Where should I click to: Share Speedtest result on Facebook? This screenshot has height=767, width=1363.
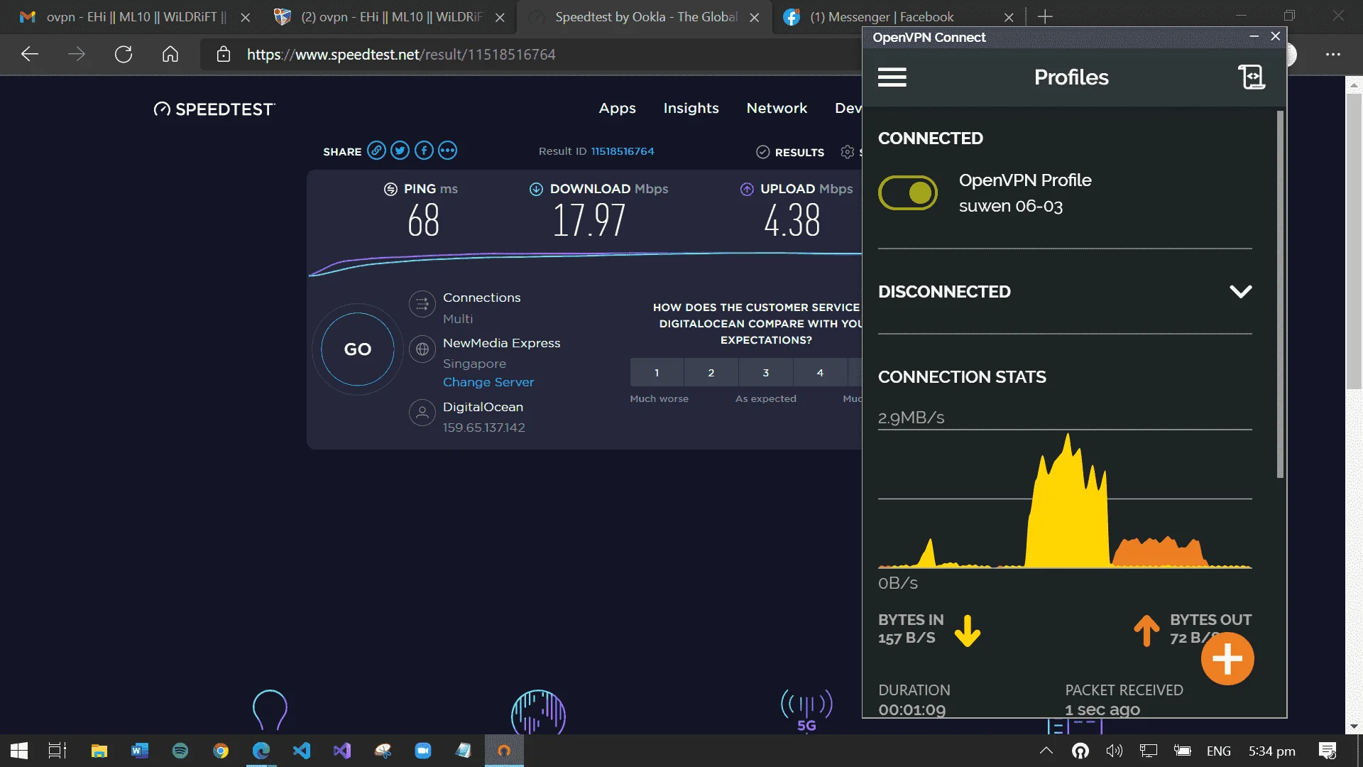point(424,151)
